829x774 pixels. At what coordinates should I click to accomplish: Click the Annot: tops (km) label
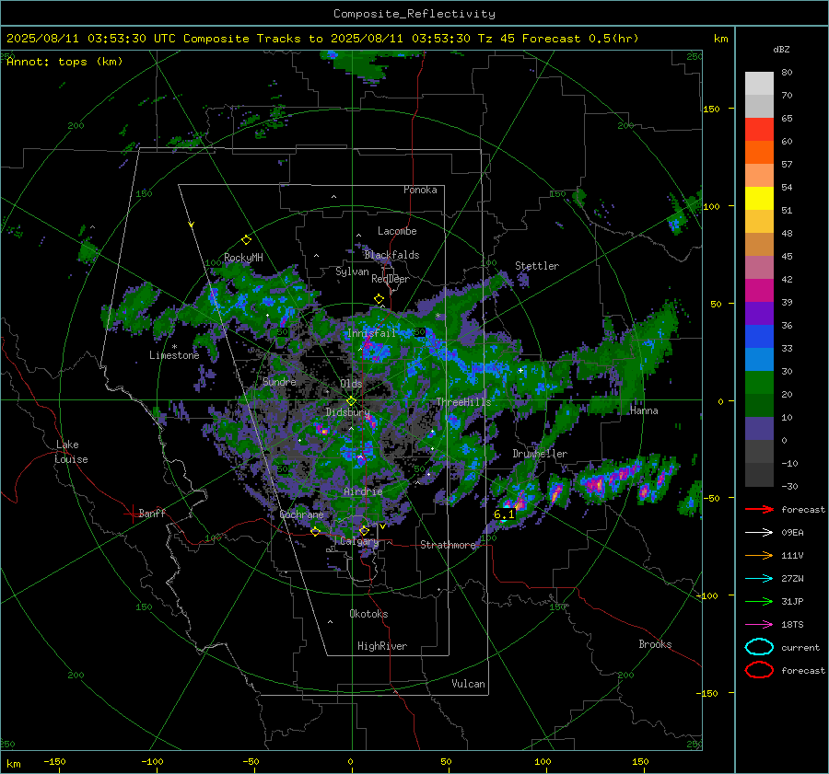(64, 62)
